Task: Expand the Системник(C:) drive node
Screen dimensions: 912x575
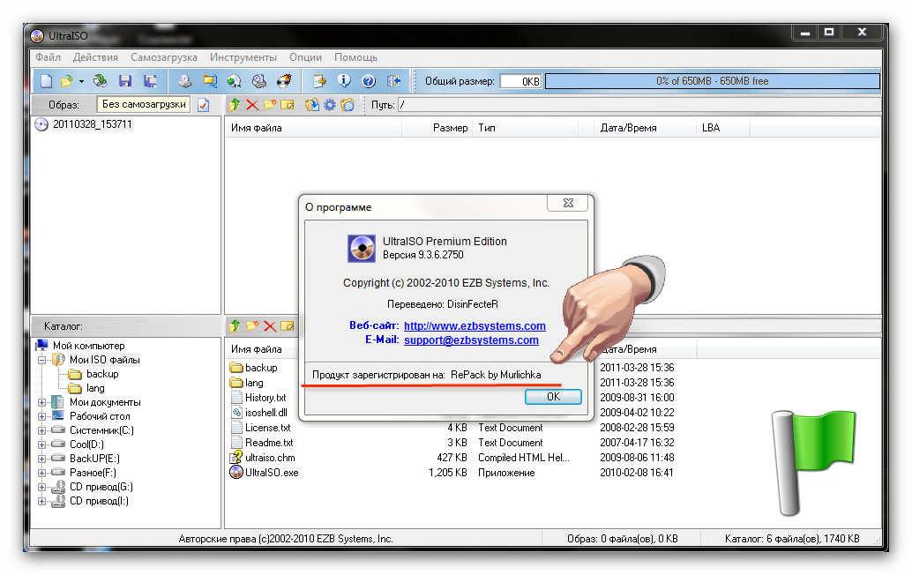Action: point(41,430)
